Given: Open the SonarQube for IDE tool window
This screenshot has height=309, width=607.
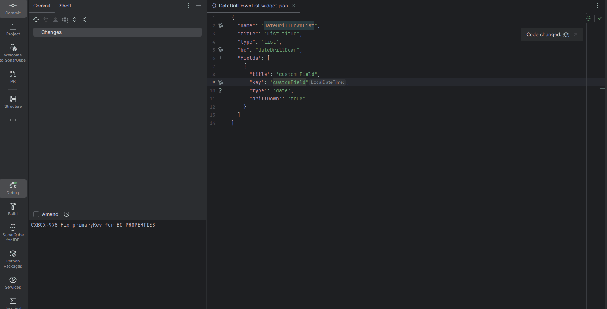Looking at the screenshot, I should [13, 233].
